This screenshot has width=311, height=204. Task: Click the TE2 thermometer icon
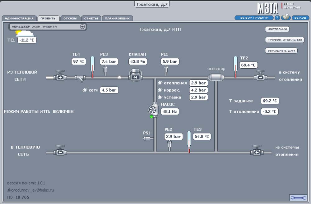coord(235,67)
